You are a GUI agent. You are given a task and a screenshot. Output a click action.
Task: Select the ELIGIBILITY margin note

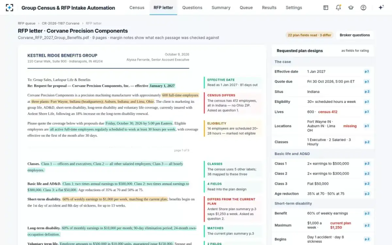pyautogui.click(x=233, y=129)
